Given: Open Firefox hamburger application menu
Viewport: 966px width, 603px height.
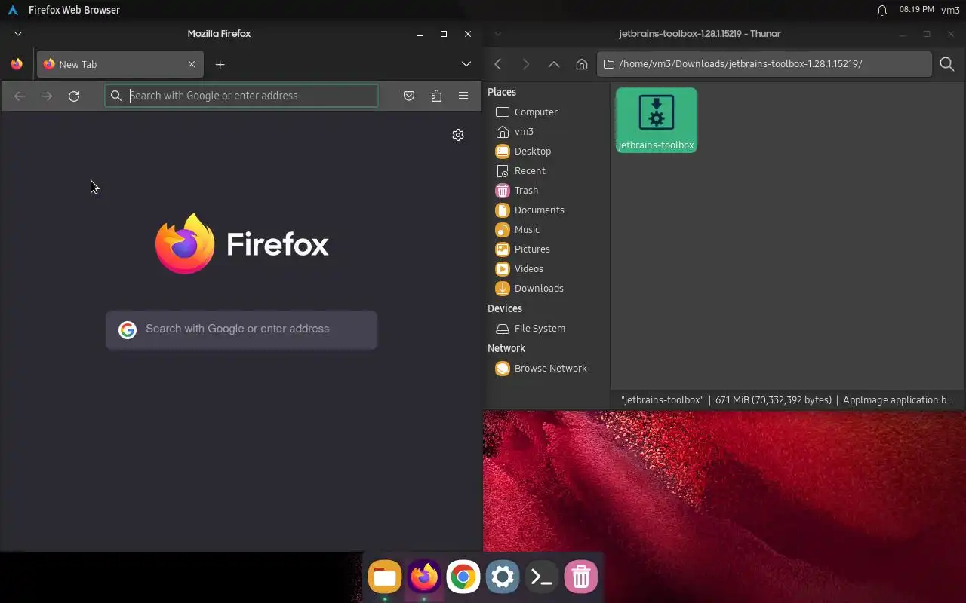Looking at the screenshot, I should (x=463, y=96).
